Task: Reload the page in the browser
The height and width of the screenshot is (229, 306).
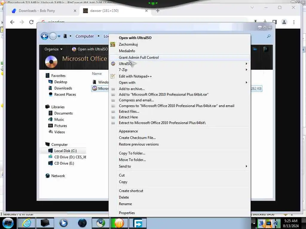Action: point(31,22)
